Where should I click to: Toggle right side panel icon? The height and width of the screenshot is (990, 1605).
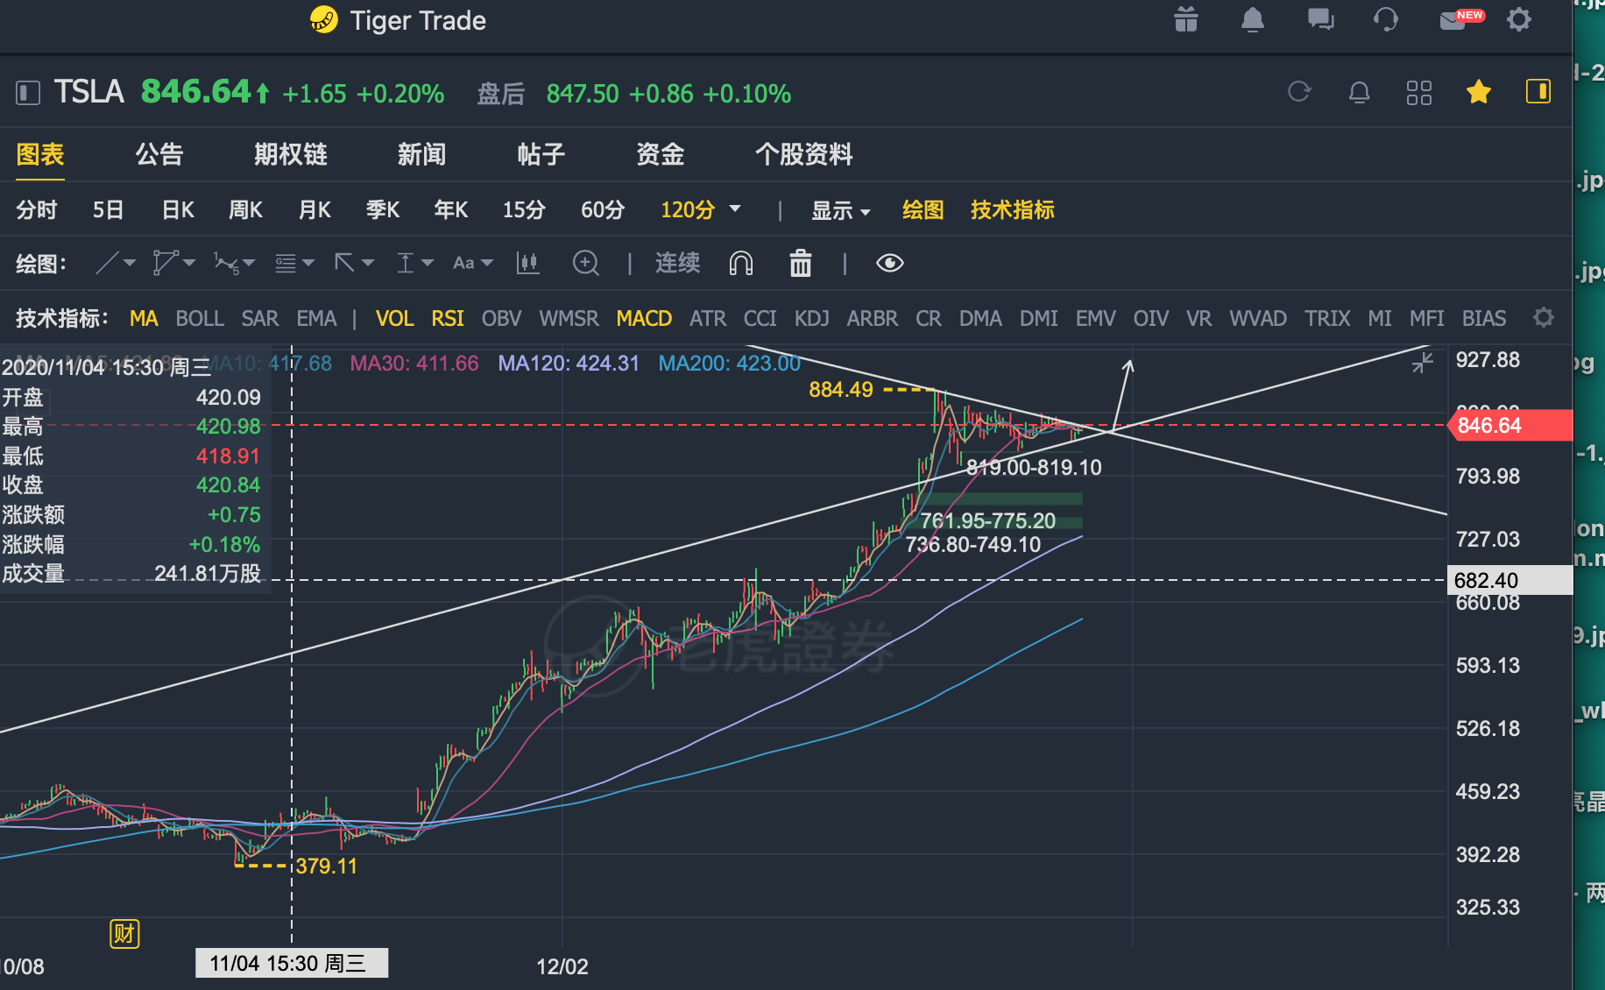(x=1538, y=92)
